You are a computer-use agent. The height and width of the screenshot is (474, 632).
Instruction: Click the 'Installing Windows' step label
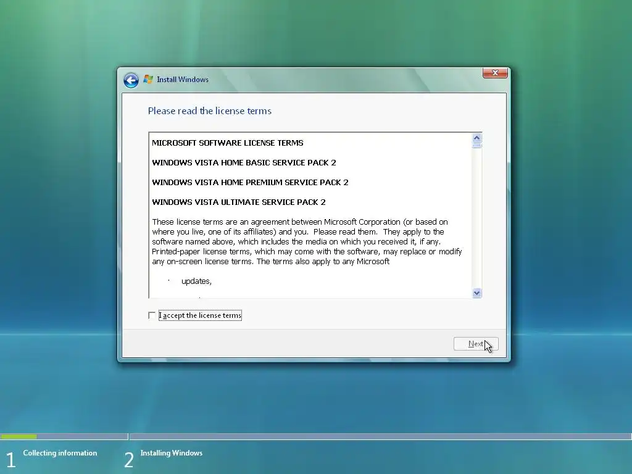(x=172, y=453)
